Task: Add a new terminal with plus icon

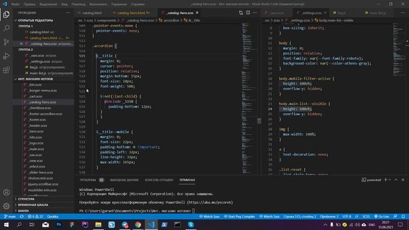Action: (x=385, y=180)
